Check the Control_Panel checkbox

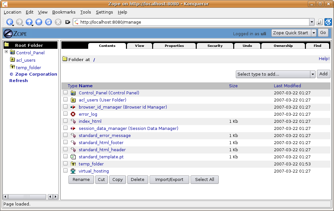click(65, 92)
